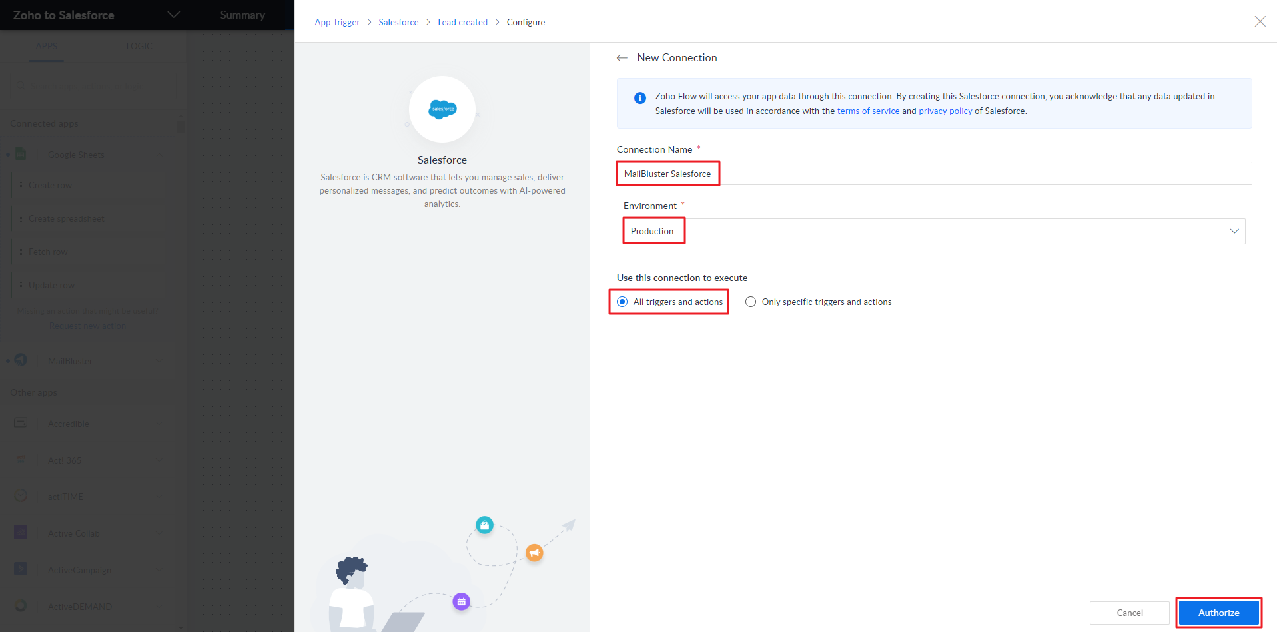Click the Connection Name input field

pyautogui.click(x=933, y=174)
